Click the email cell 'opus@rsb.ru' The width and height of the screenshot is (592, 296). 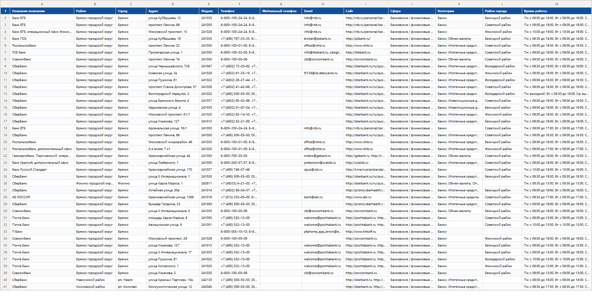click(323, 170)
